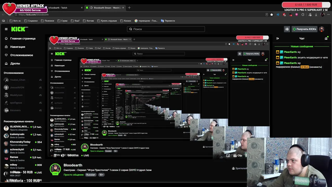The height and width of the screenshot is (187, 332).
Task: Open the переводчик Google bookmark
Action: coord(146,21)
